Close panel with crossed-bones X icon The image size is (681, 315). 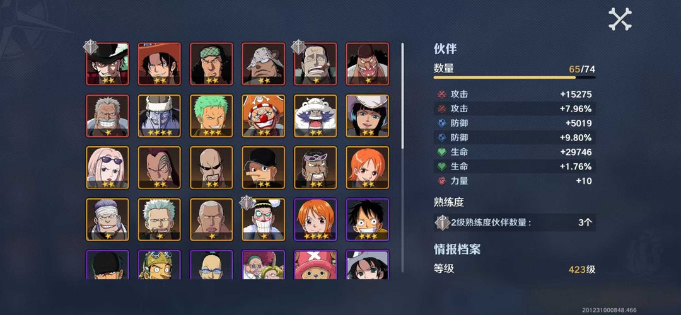(x=620, y=19)
